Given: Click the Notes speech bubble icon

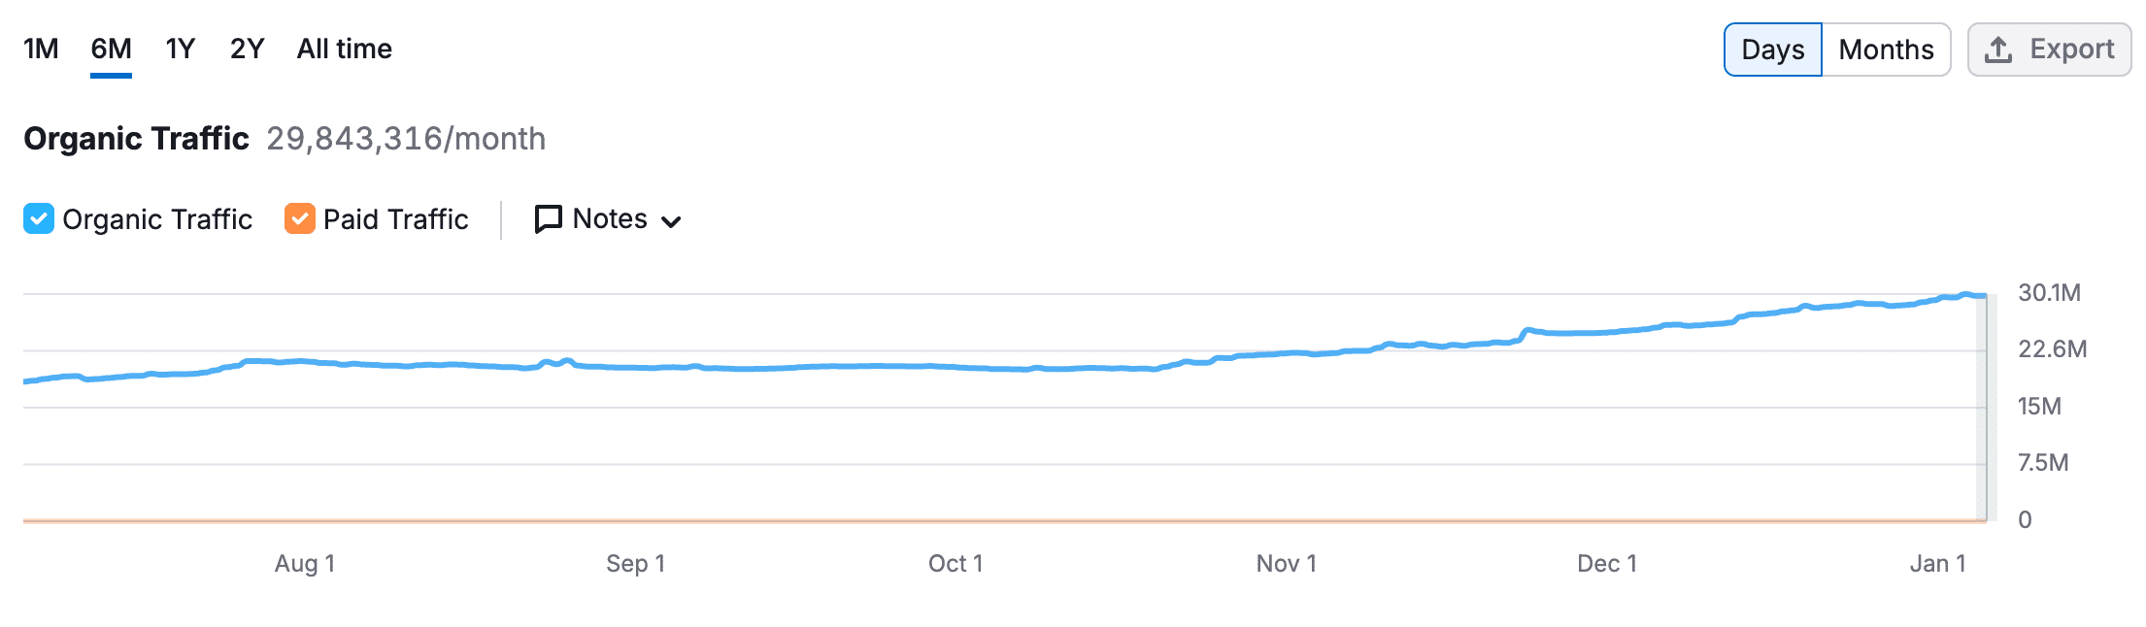Looking at the screenshot, I should click(x=549, y=219).
